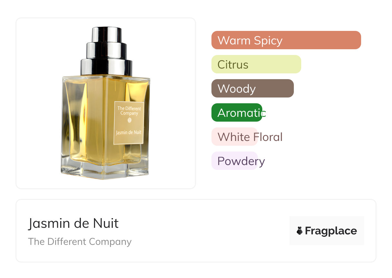392x278 pixels.
Task: Click the bottle's silver stepped cap
Action: pos(106,51)
